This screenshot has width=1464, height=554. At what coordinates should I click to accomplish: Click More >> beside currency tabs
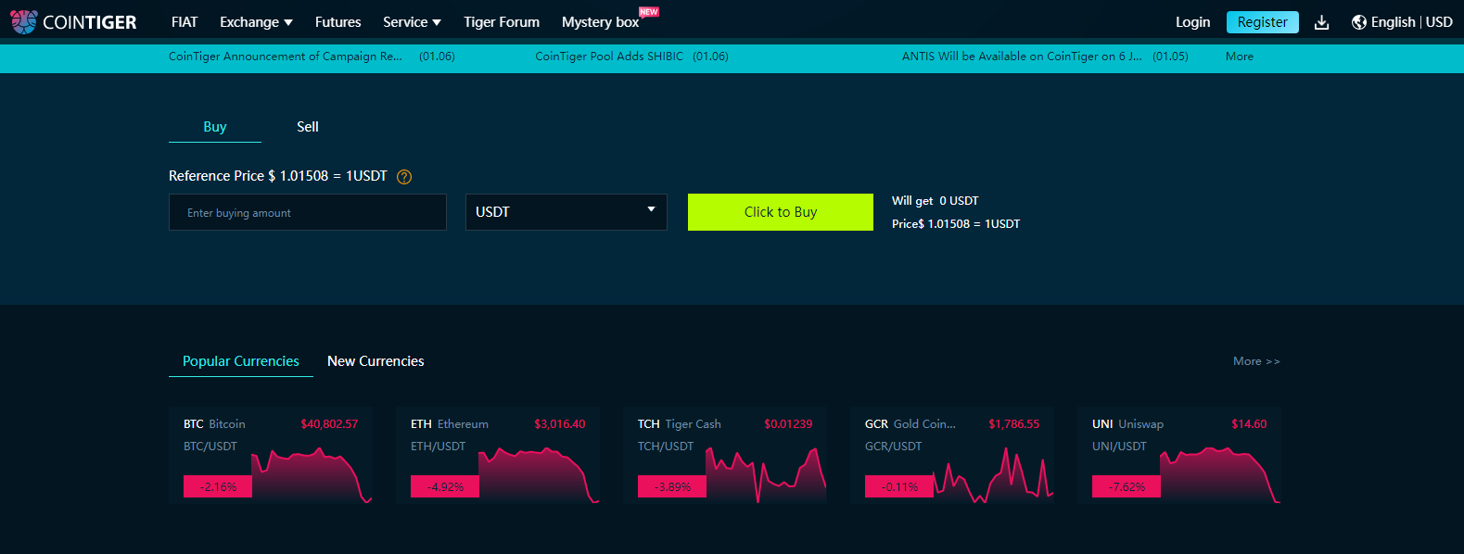tap(1256, 361)
